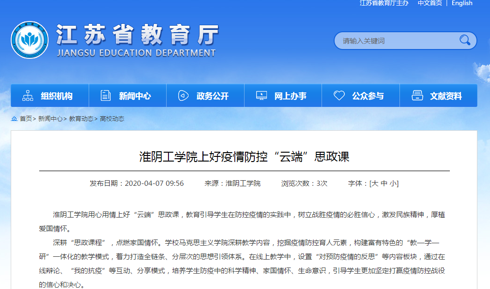Switch to the English version

click(462, 3)
